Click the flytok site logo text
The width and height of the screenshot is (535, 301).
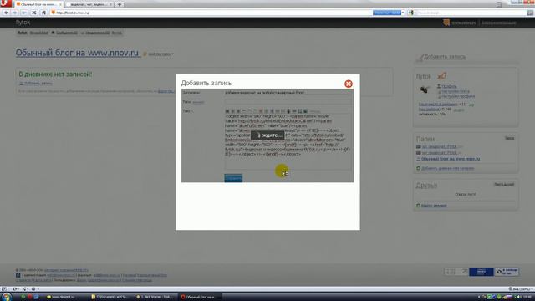click(x=23, y=23)
